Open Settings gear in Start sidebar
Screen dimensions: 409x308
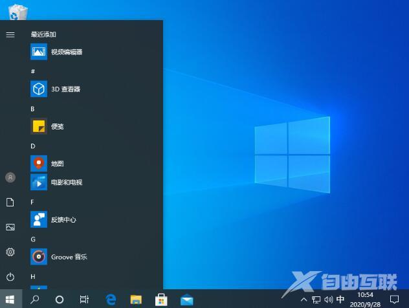point(10,252)
